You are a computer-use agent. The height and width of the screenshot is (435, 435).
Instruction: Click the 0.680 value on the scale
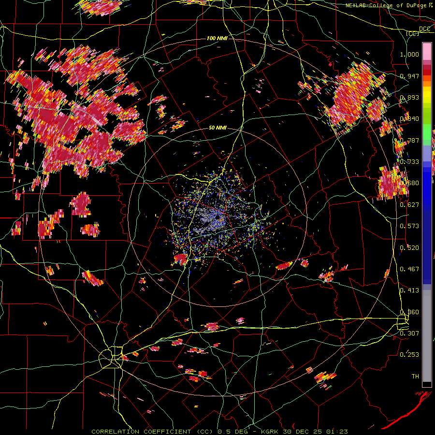[x=409, y=183]
